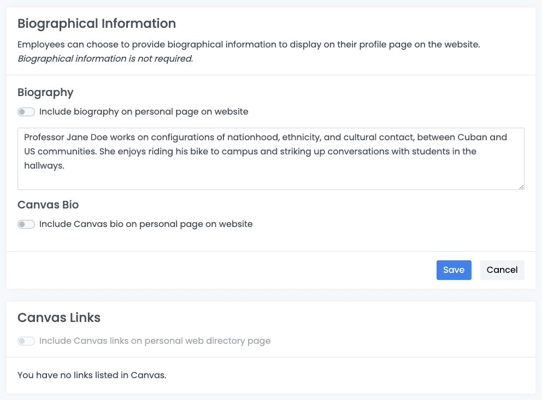Click the "Include Canvas links on personal web directory" label
The height and width of the screenshot is (400, 542).
pyautogui.click(x=155, y=341)
